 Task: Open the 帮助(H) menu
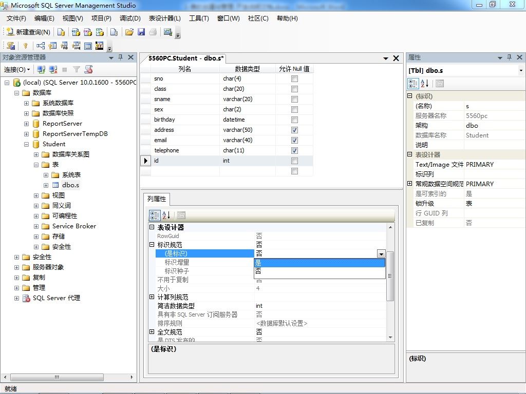tap(287, 18)
